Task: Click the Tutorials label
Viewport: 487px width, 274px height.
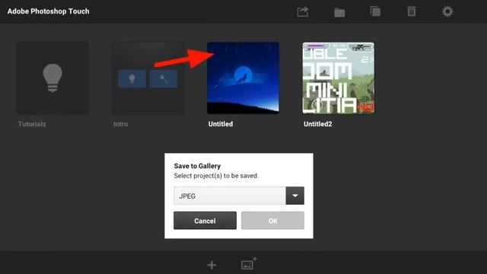Action: (x=32, y=124)
